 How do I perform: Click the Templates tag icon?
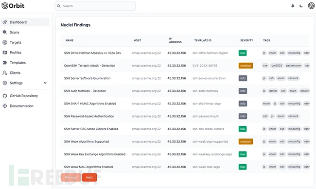coord(5,63)
